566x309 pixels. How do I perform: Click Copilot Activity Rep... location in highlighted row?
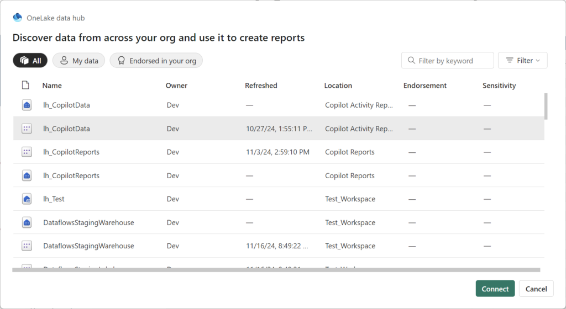tap(359, 129)
